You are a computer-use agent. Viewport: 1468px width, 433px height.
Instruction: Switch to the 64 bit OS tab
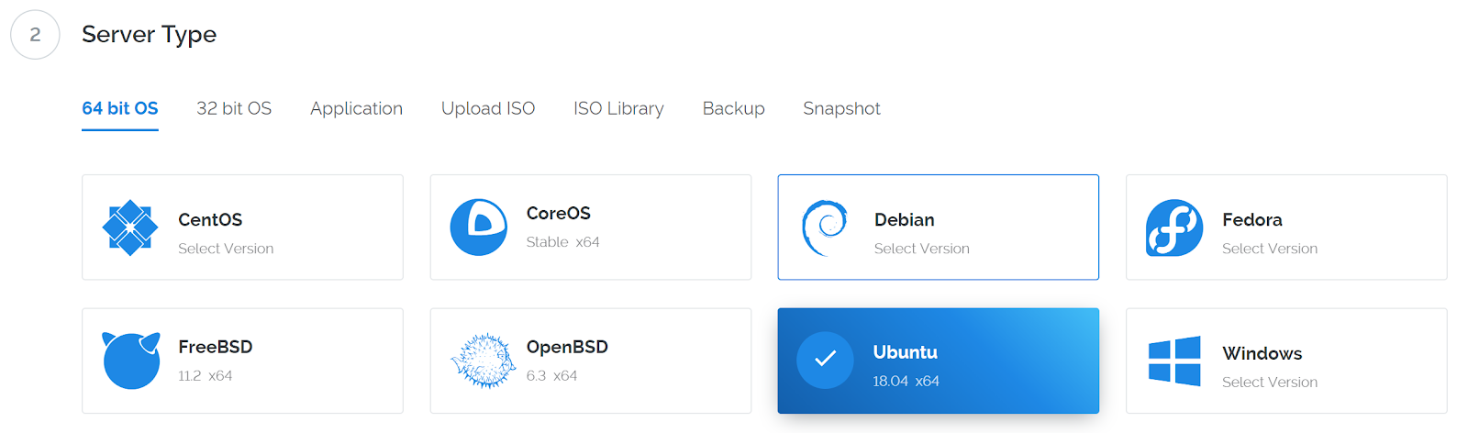120,108
